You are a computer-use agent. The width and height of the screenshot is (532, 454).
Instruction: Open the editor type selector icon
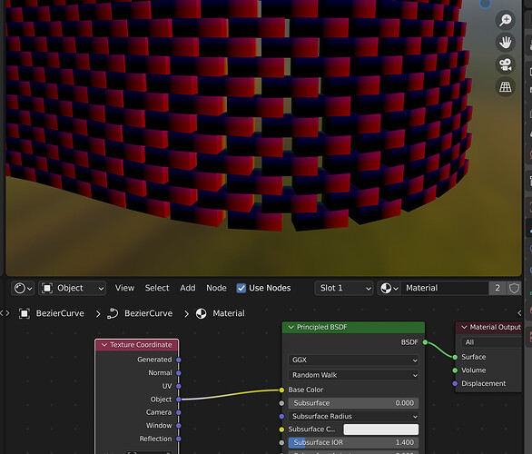click(23, 288)
